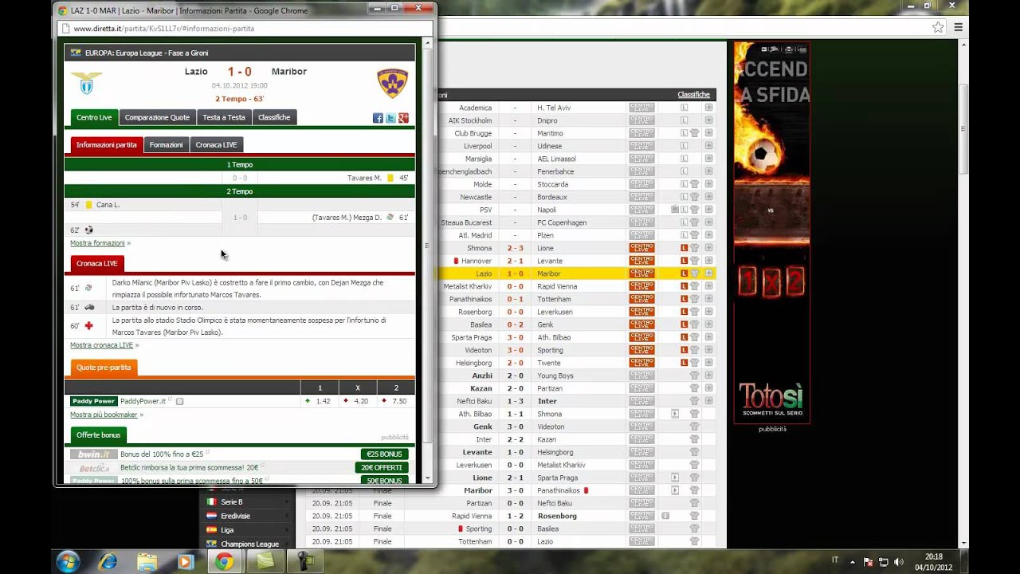Add Molde-Stoccarda match with plus toggle
This screenshot has width=1020, height=574.
(x=708, y=184)
